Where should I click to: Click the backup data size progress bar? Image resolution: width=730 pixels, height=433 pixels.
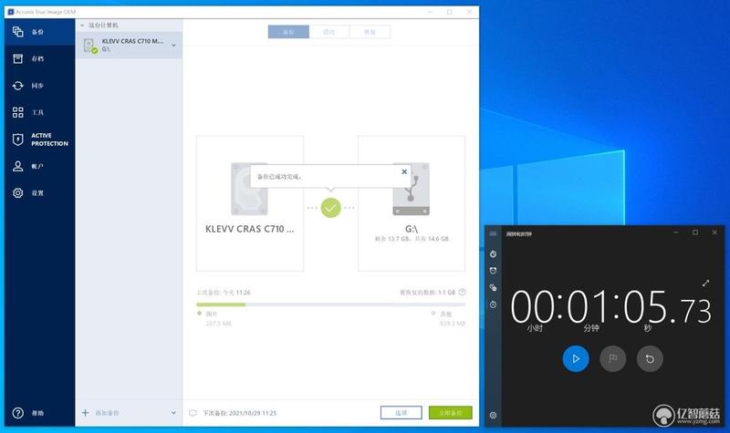330,304
